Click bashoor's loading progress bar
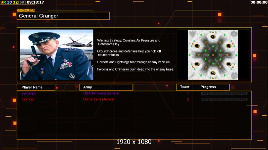 [224, 99]
